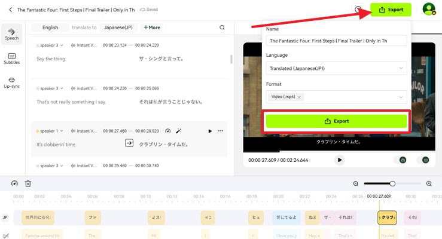Click the end time 00:00:28.923 on speaker 1 row
442x239 pixels.
click(147, 131)
